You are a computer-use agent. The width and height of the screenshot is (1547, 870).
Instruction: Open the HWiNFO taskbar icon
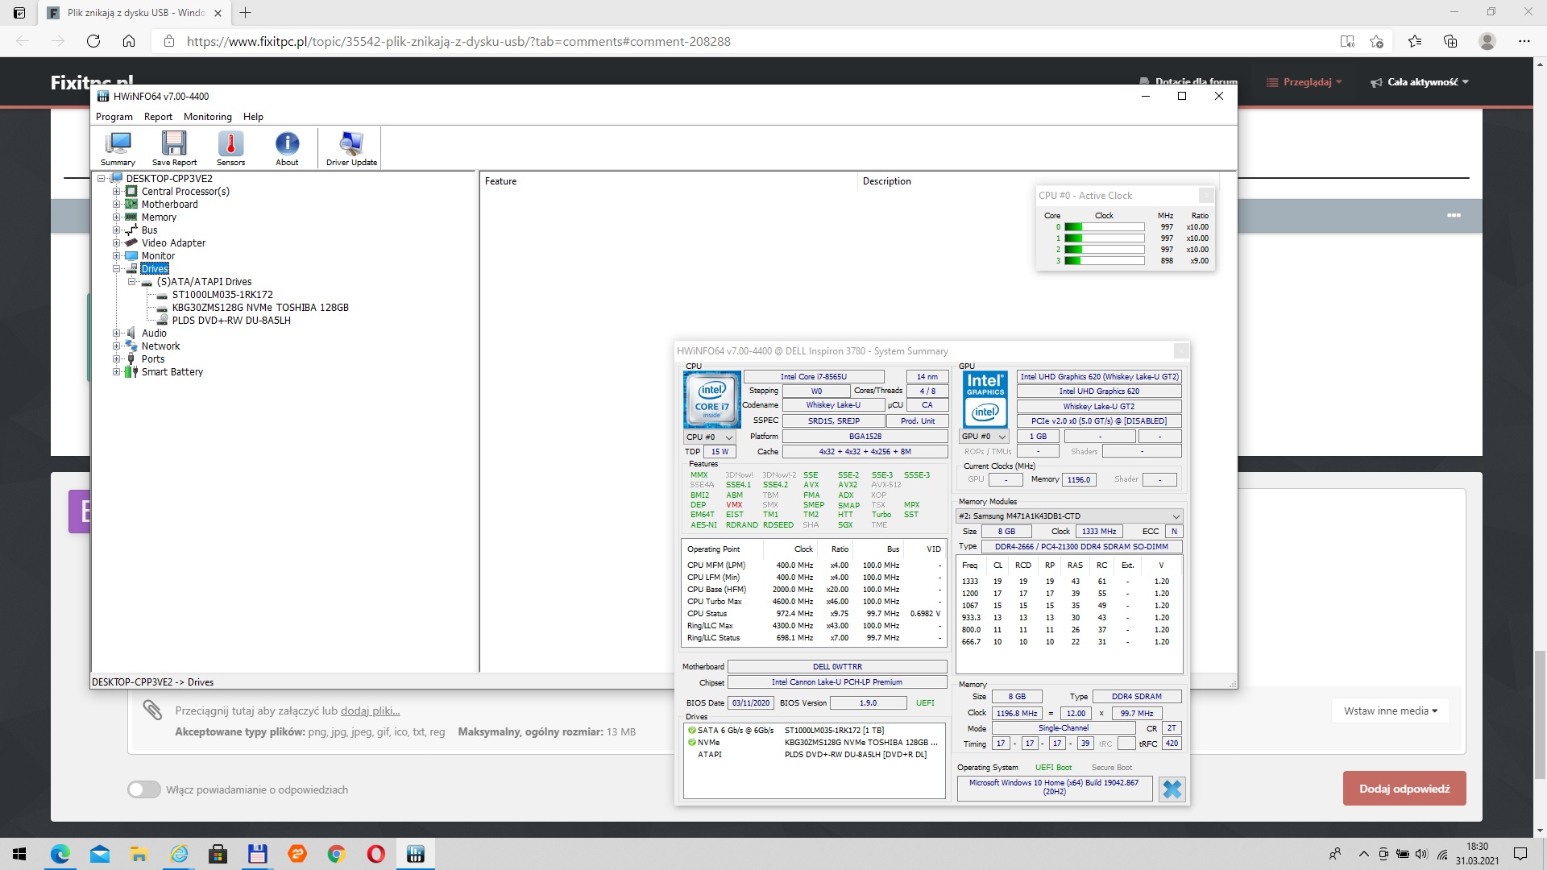tap(415, 854)
